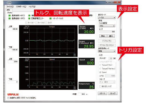Minimize the UTF window
This screenshot has height=103, width=146.
point(108,2)
